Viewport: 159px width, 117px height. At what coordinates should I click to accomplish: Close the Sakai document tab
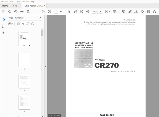pyautogui.click(x=45, y=6)
